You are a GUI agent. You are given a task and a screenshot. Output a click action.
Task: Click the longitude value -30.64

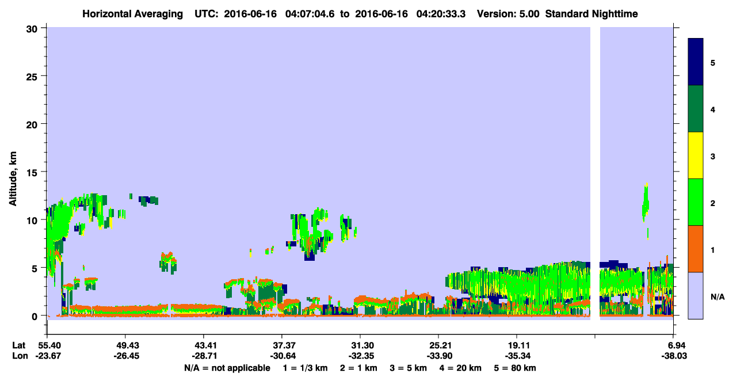click(x=282, y=356)
